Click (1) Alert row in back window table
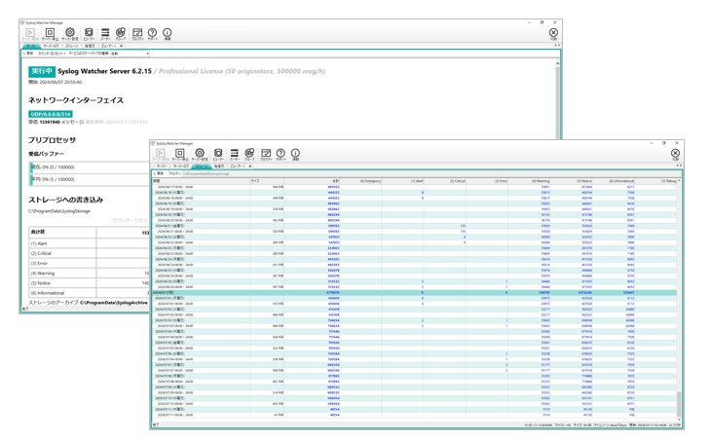 [90, 243]
